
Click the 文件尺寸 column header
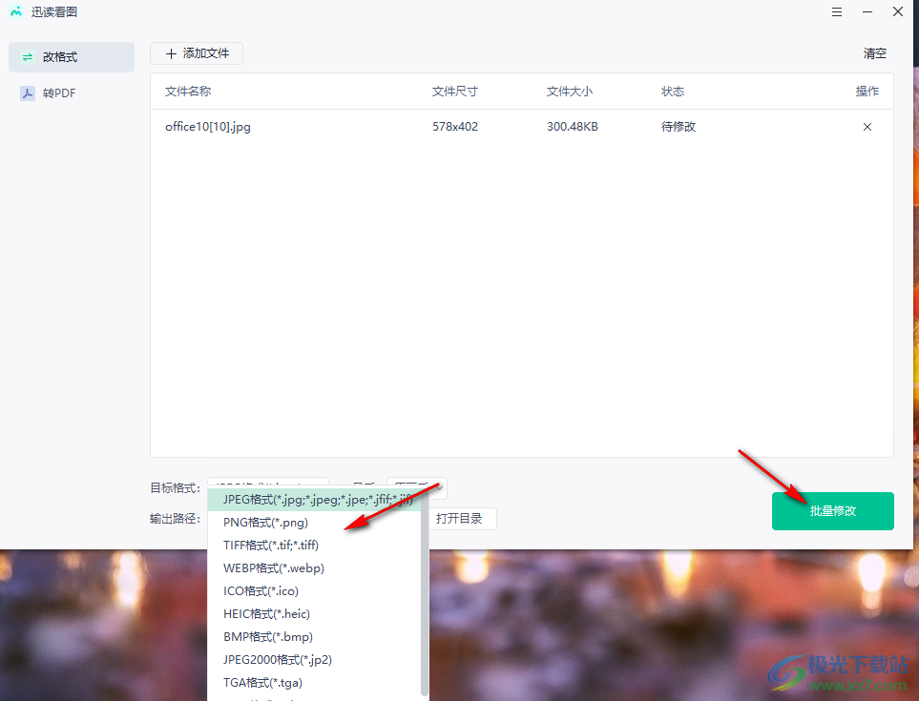click(x=455, y=92)
